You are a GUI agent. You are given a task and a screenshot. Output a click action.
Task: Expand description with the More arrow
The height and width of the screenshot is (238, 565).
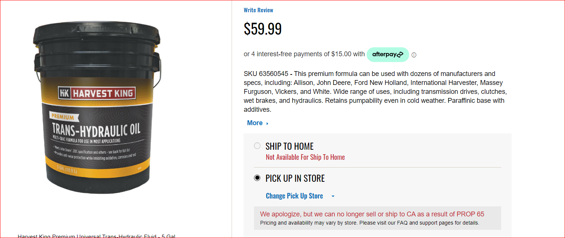pyautogui.click(x=267, y=123)
